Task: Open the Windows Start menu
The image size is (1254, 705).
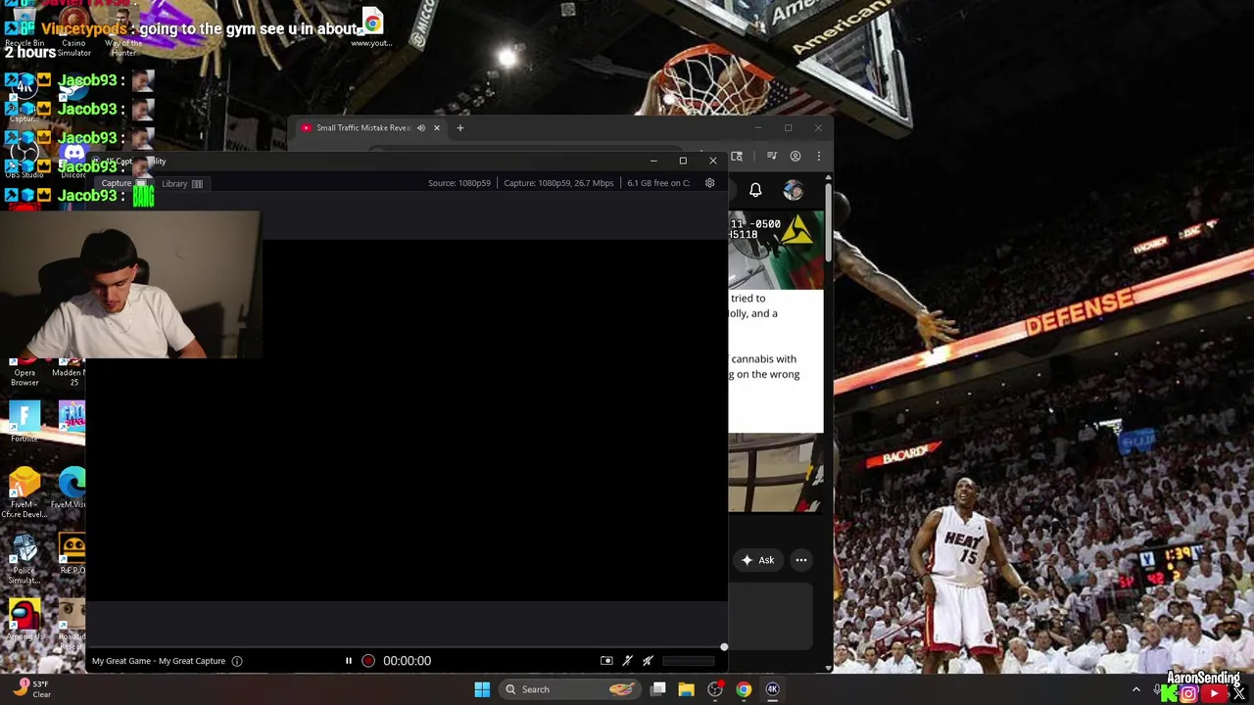Action: point(482,689)
